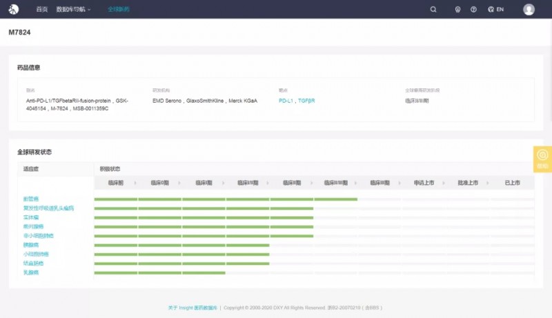Select the 乳腺癌 indication link

(31, 272)
